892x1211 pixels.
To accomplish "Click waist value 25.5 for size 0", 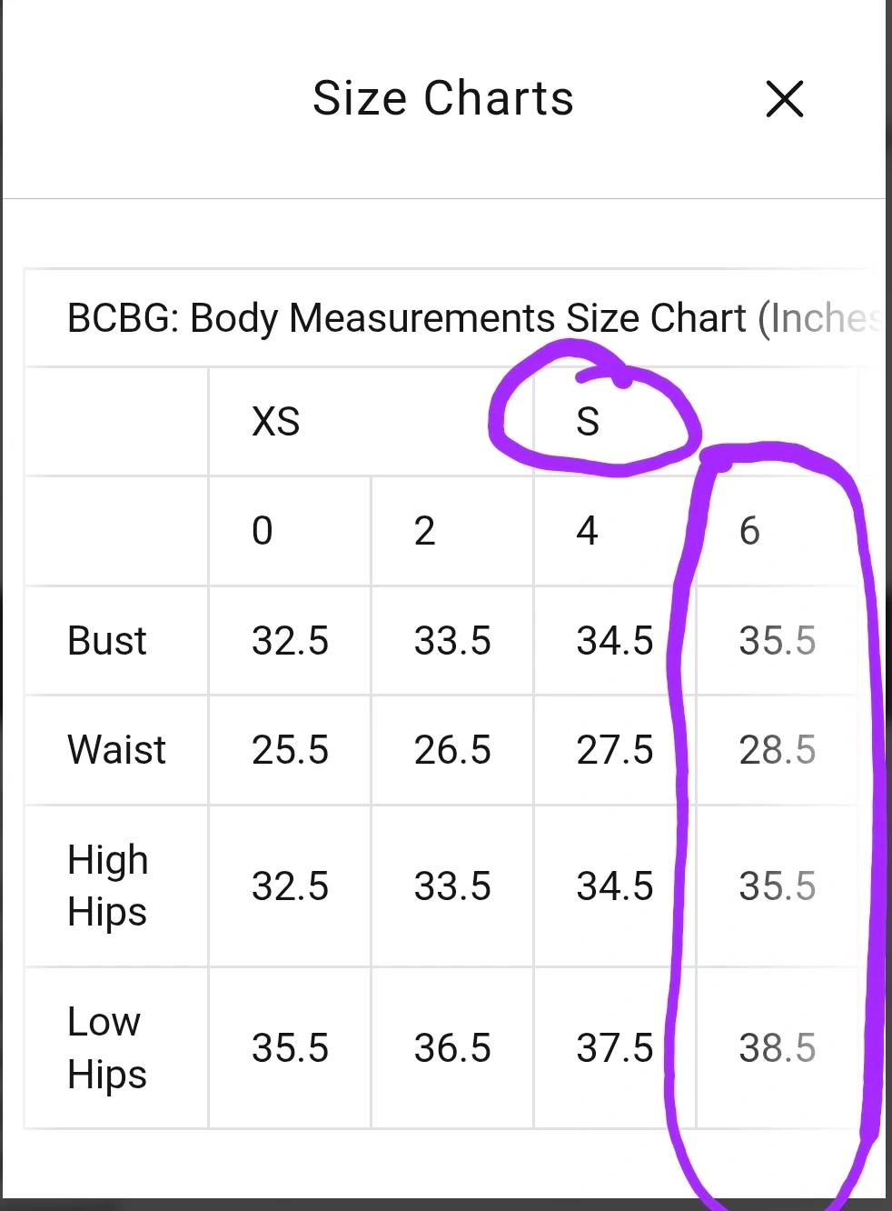I will (x=290, y=750).
